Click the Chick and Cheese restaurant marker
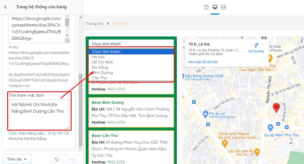Viewport: 304px width, 164px height. point(224,144)
